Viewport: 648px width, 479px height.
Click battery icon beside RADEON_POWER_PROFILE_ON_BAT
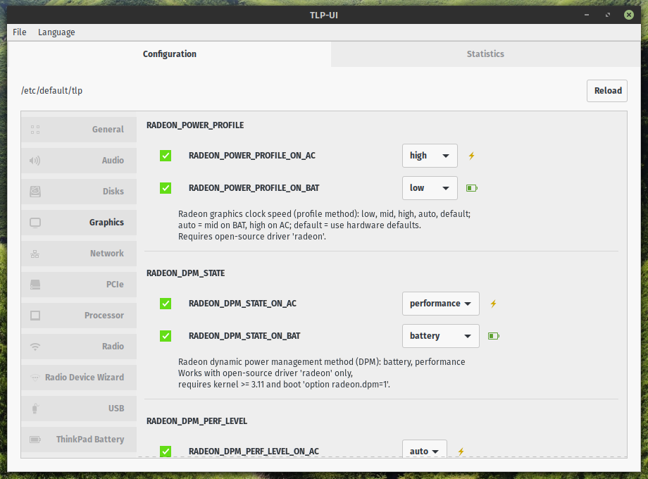click(x=471, y=188)
